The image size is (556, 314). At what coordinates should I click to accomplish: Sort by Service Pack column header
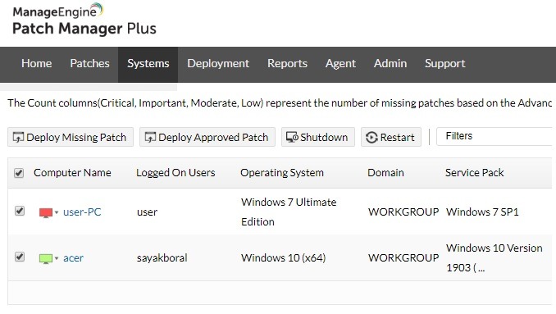tap(475, 173)
